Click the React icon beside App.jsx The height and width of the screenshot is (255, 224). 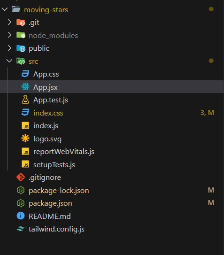25,87
